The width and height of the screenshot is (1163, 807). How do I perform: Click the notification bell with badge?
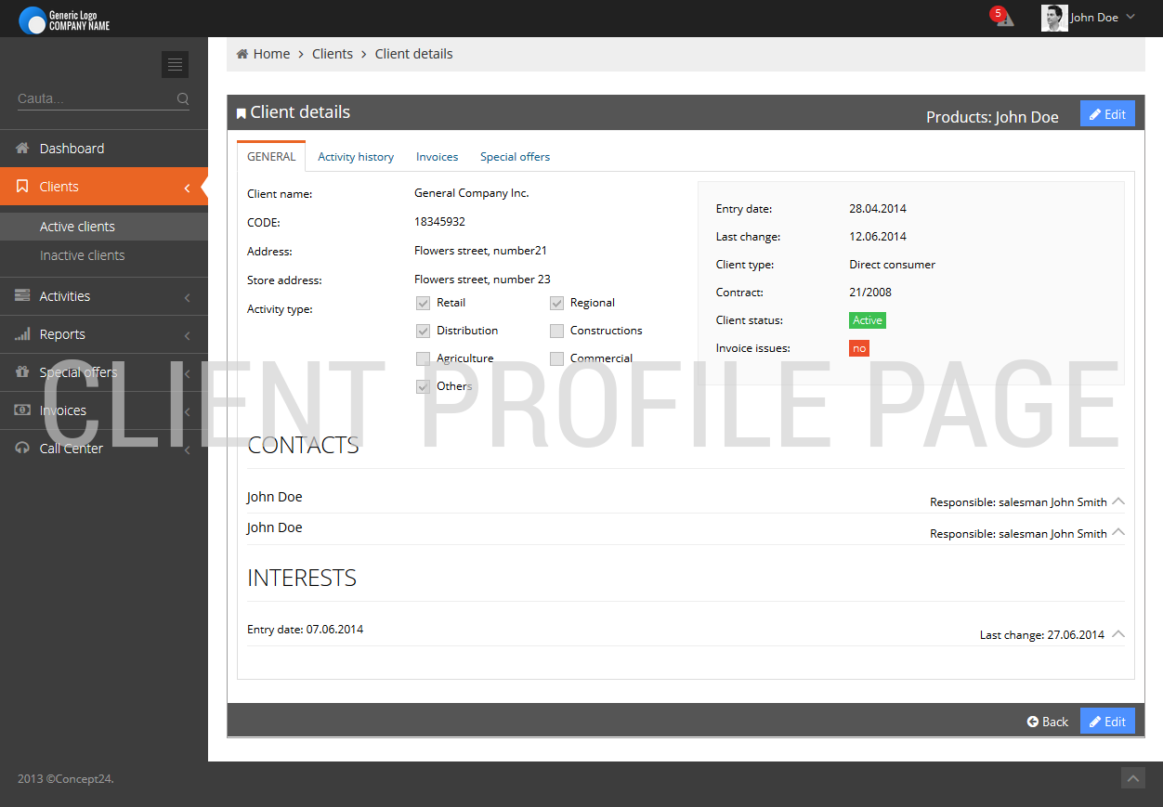tap(1003, 18)
